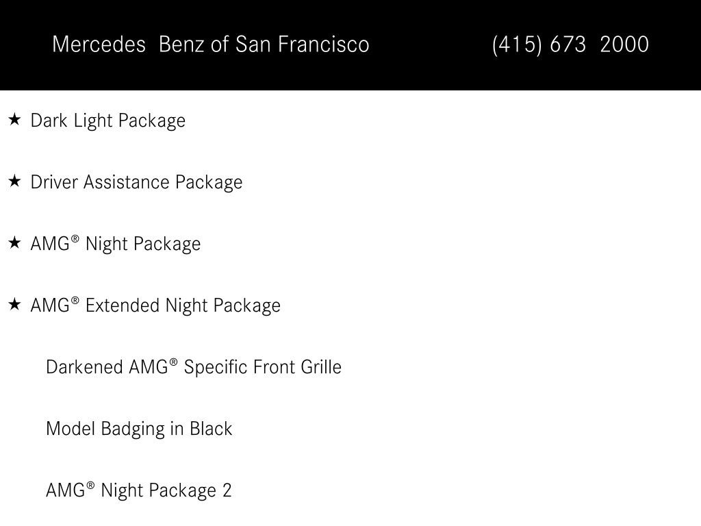The width and height of the screenshot is (701, 526).
Task: Click the word Mercedes in the header
Action: tap(99, 45)
